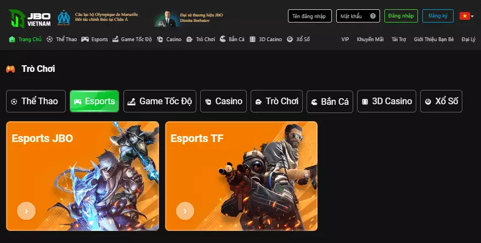
Task: Click fish icon beside Bắn Cá top nav
Action: click(x=223, y=39)
